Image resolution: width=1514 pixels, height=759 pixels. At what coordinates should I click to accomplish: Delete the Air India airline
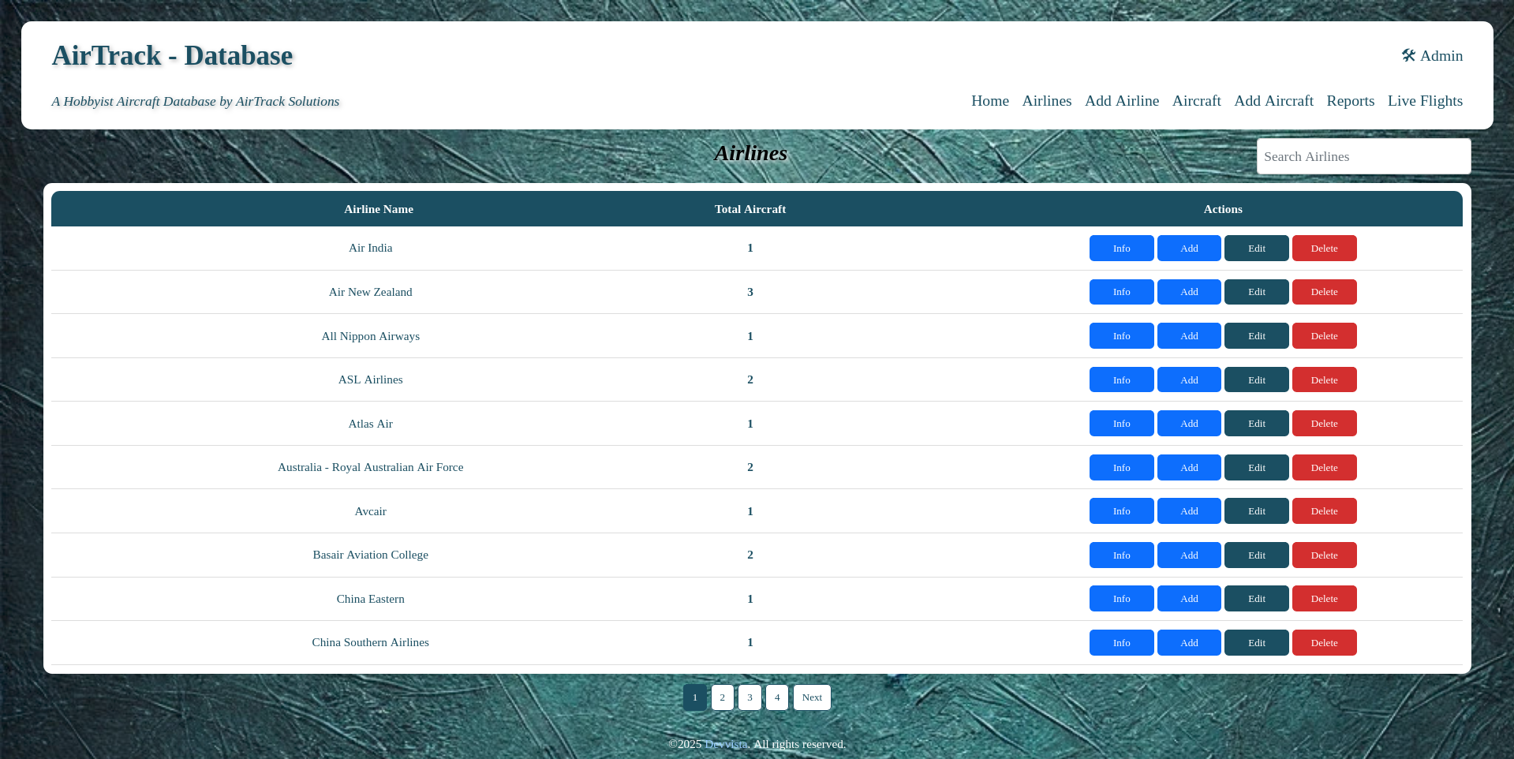(x=1325, y=248)
